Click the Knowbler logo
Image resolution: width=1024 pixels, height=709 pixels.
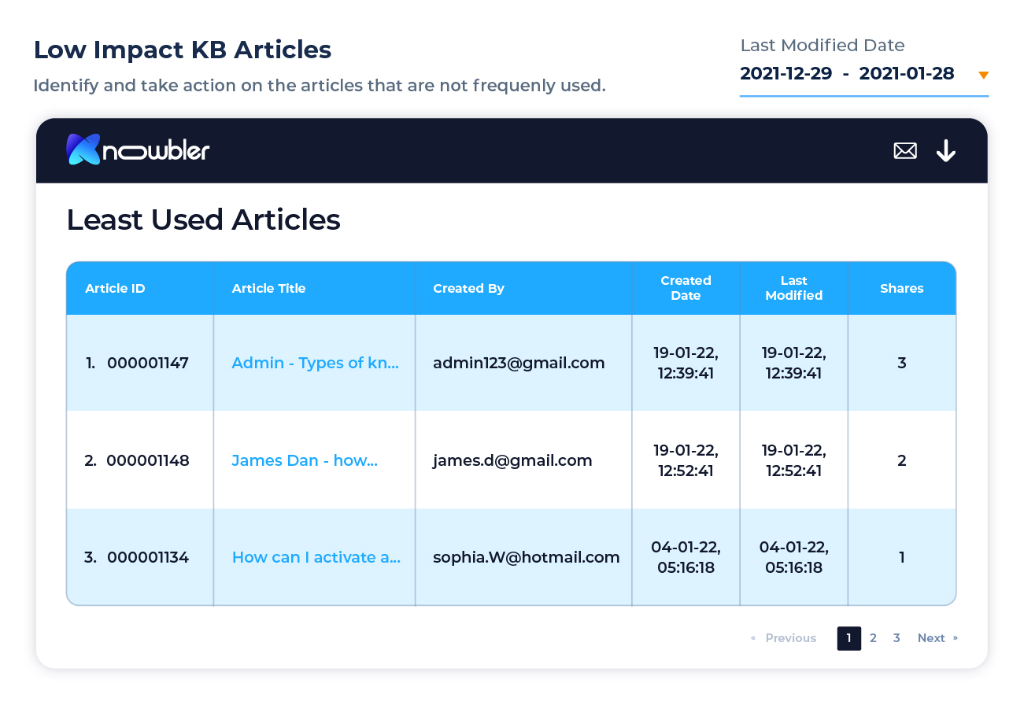coord(138,150)
